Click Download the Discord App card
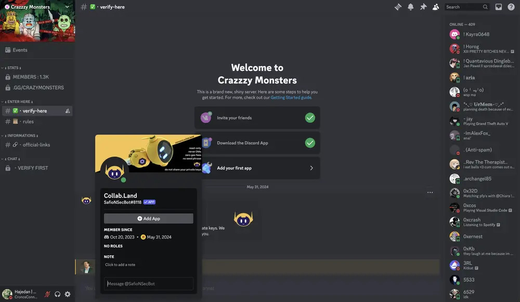Image resolution: width=520 pixels, height=302 pixels. pos(257,143)
